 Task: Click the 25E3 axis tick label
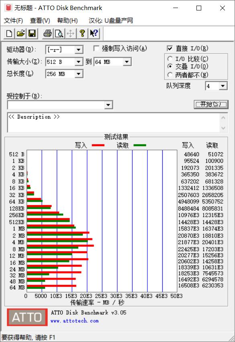[x=101, y=296]
